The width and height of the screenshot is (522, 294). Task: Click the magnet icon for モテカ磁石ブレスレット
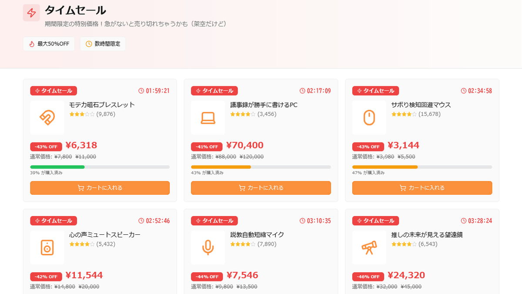47,118
